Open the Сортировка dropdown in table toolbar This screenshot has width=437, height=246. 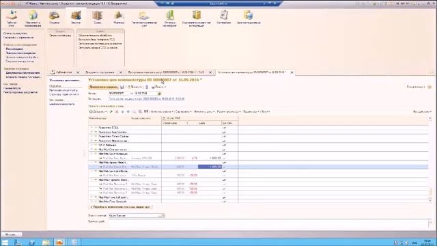(x=183, y=111)
